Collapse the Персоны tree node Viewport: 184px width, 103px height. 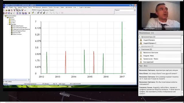6,17
